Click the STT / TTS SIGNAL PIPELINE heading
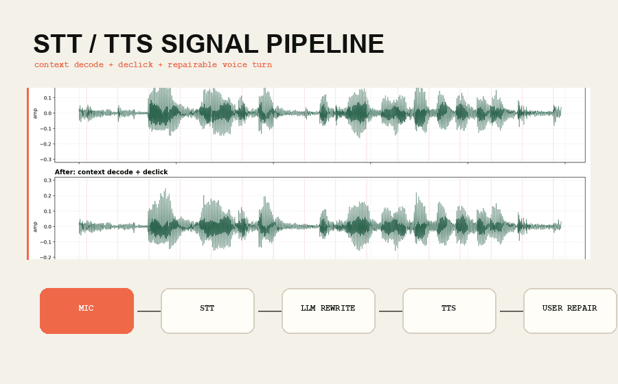618x384 pixels. [209, 44]
